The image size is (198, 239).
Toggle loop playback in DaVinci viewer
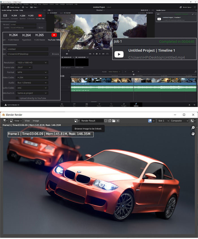click(107, 54)
